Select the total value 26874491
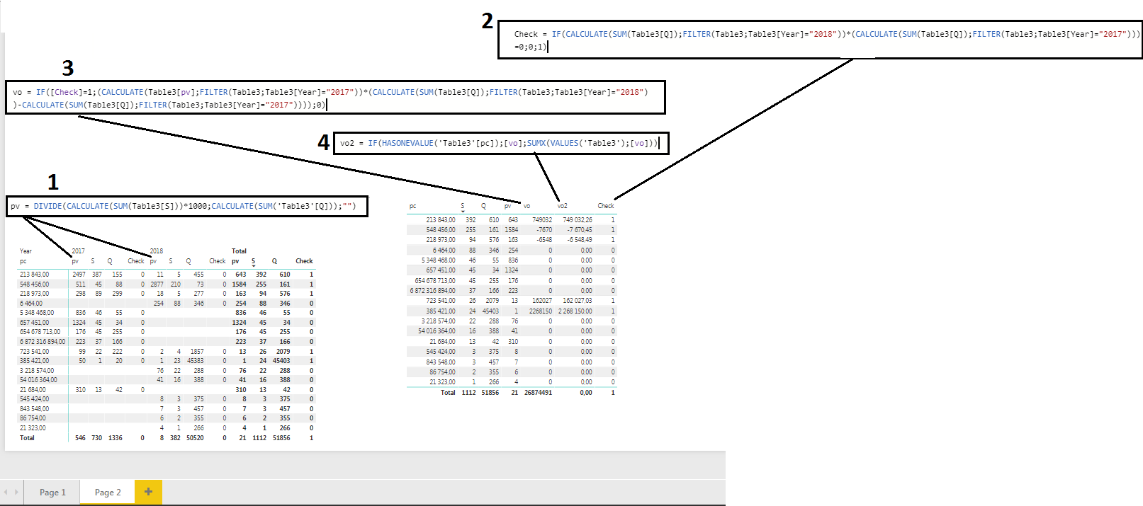The width and height of the screenshot is (1143, 506). pyautogui.click(x=538, y=393)
